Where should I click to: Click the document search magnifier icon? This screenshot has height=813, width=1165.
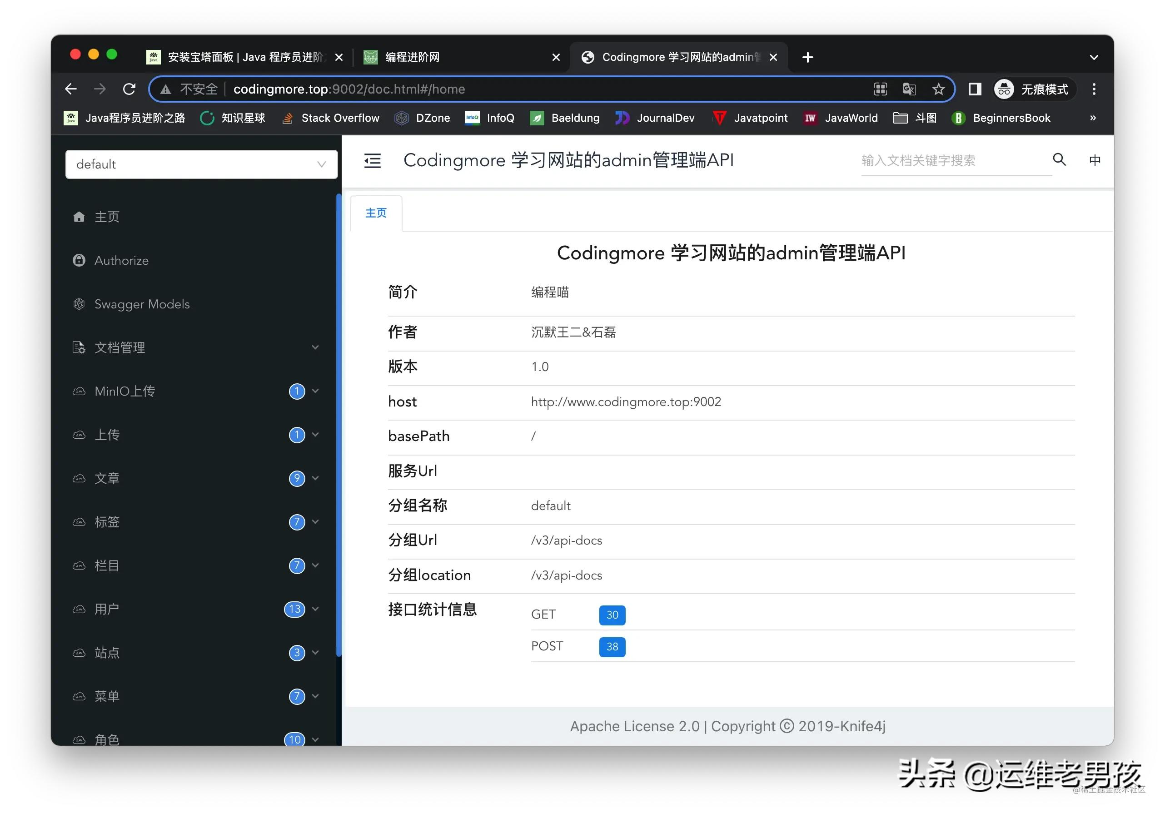1060,160
